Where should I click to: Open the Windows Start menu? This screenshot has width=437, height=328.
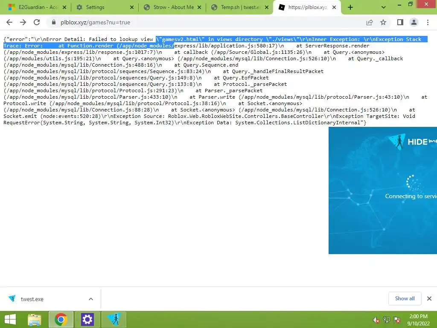[10, 319]
